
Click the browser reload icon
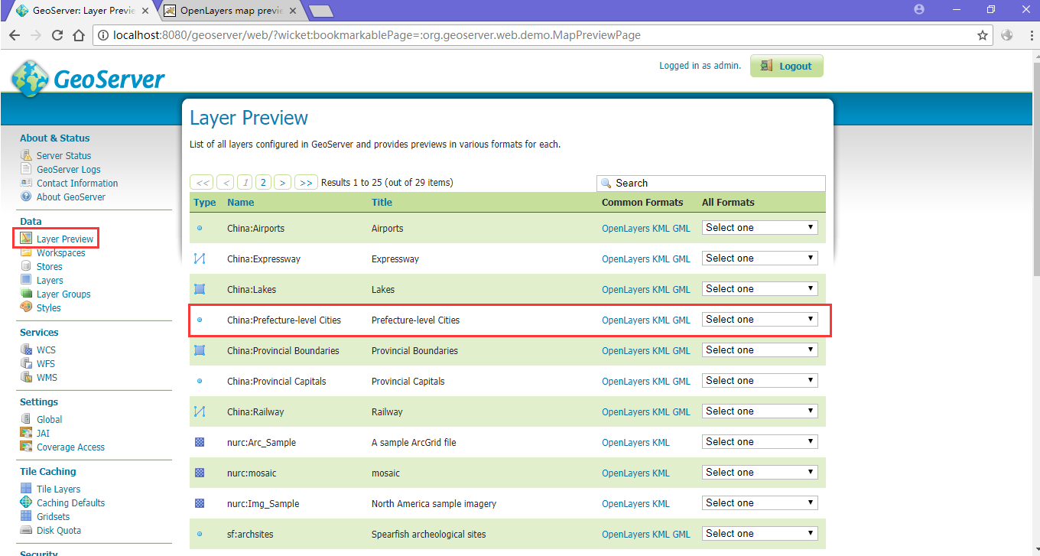[57, 35]
